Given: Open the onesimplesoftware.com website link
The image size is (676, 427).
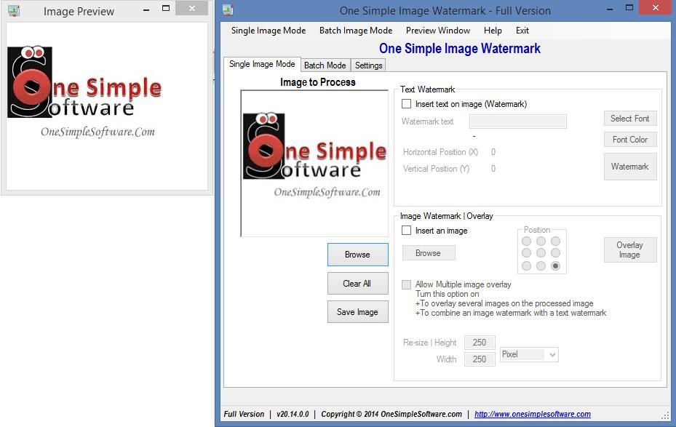Looking at the screenshot, I should [532, 414].
